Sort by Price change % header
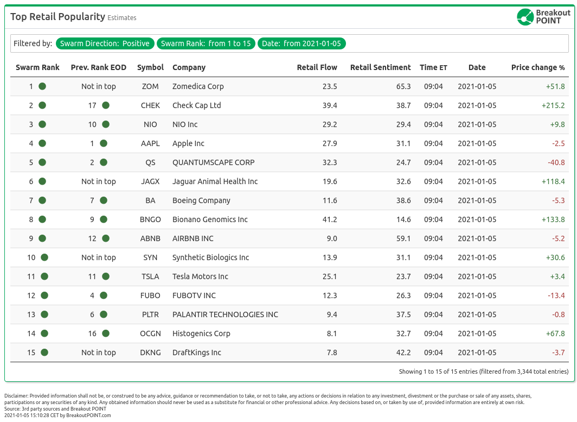 click(537, 67)
